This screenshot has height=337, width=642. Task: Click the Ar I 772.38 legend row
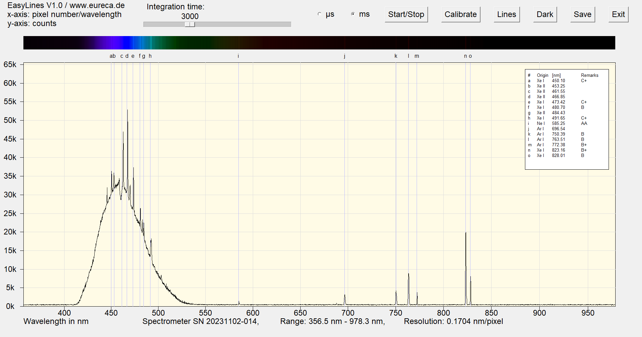pyautogui.click(x=557, y=145)
